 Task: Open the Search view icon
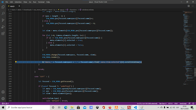(x=3, y=14)
